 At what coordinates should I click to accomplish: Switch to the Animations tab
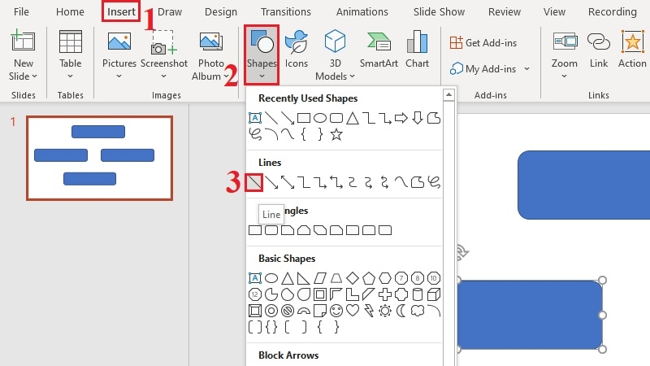pos(362,11)
